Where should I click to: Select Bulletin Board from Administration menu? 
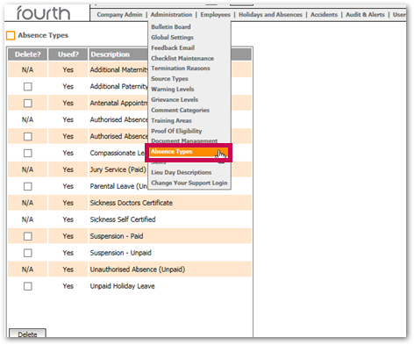(x=171, y=27)
